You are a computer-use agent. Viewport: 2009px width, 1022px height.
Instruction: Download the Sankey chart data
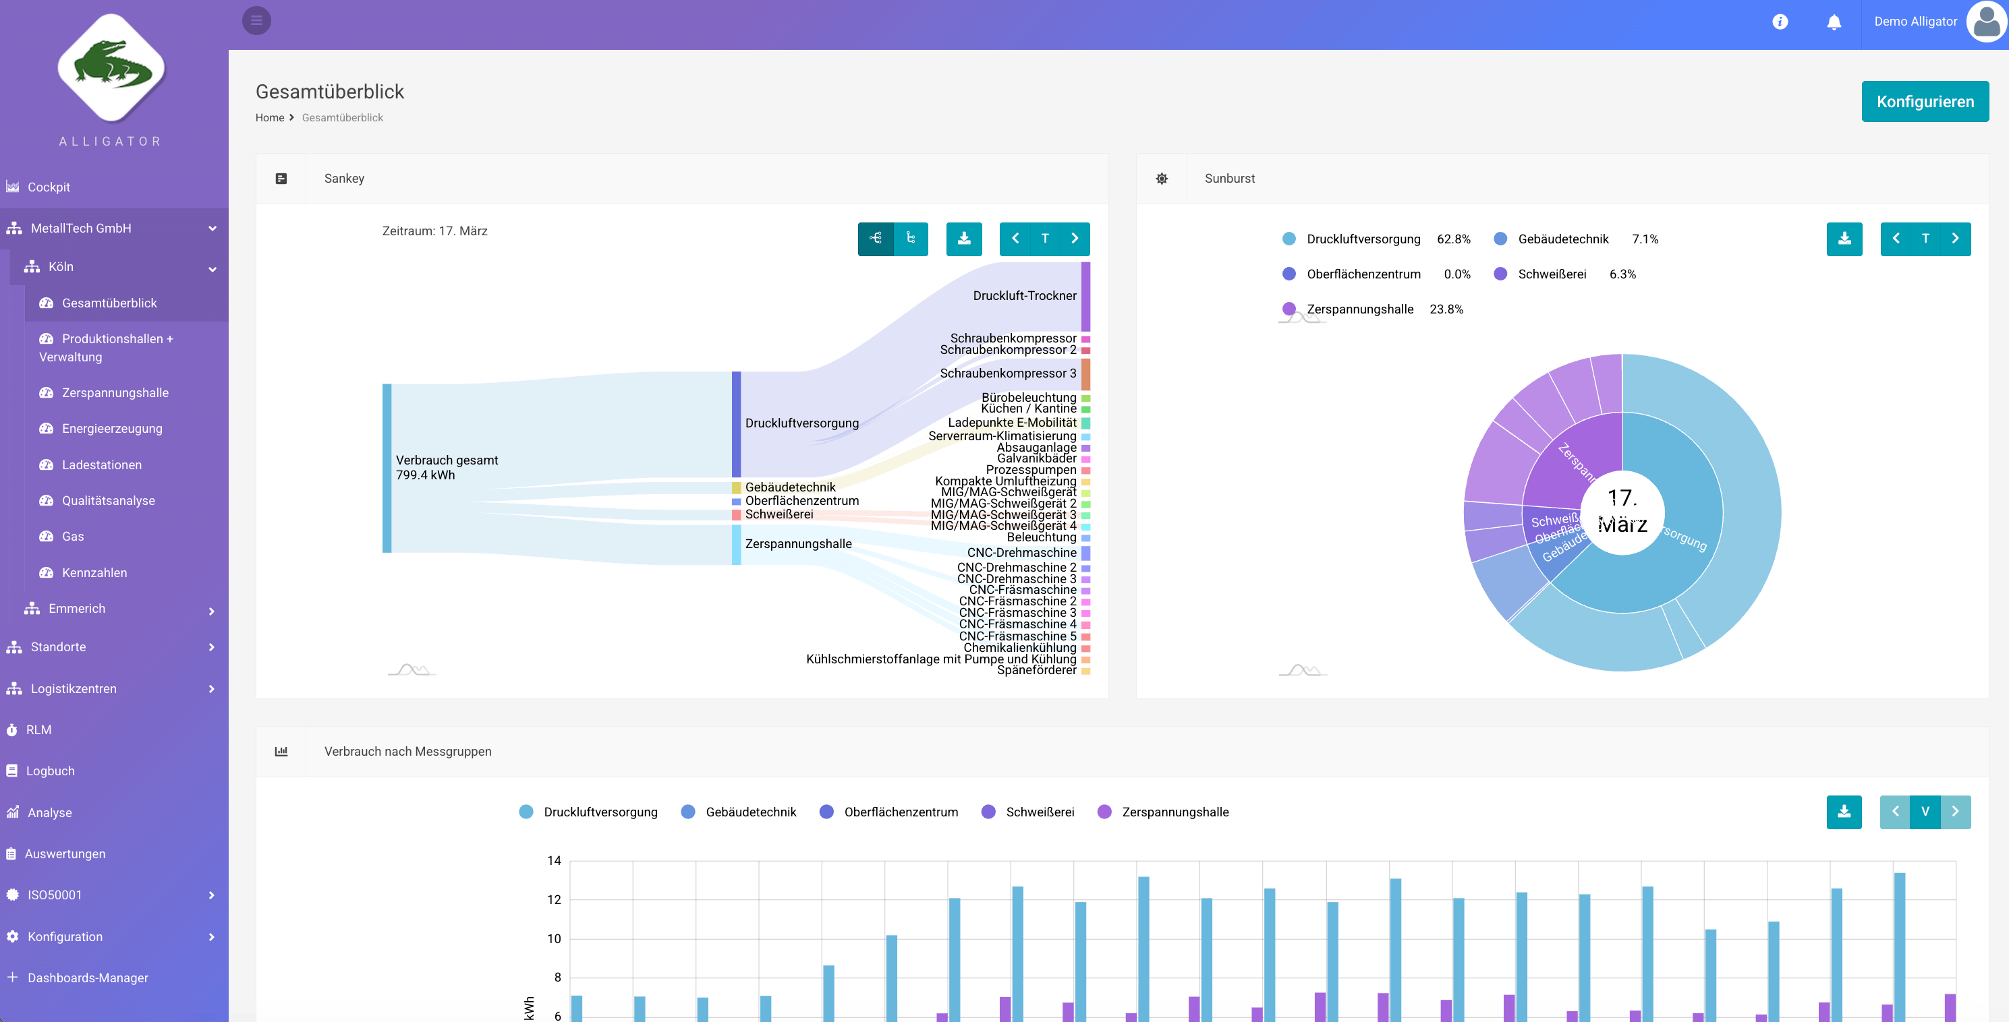click(x=965, y=239)
